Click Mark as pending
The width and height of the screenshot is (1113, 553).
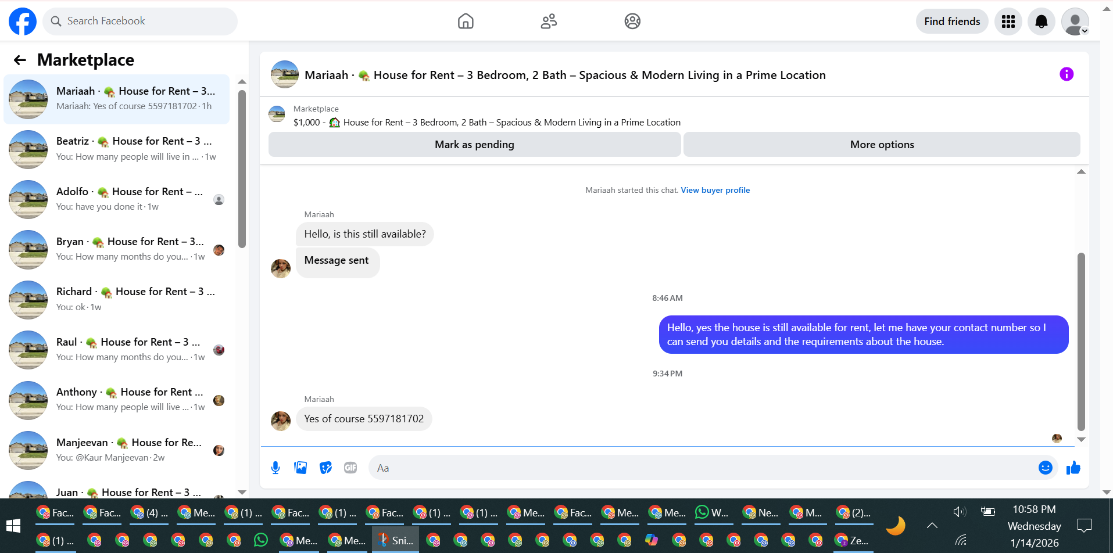[x=474, y=145]
